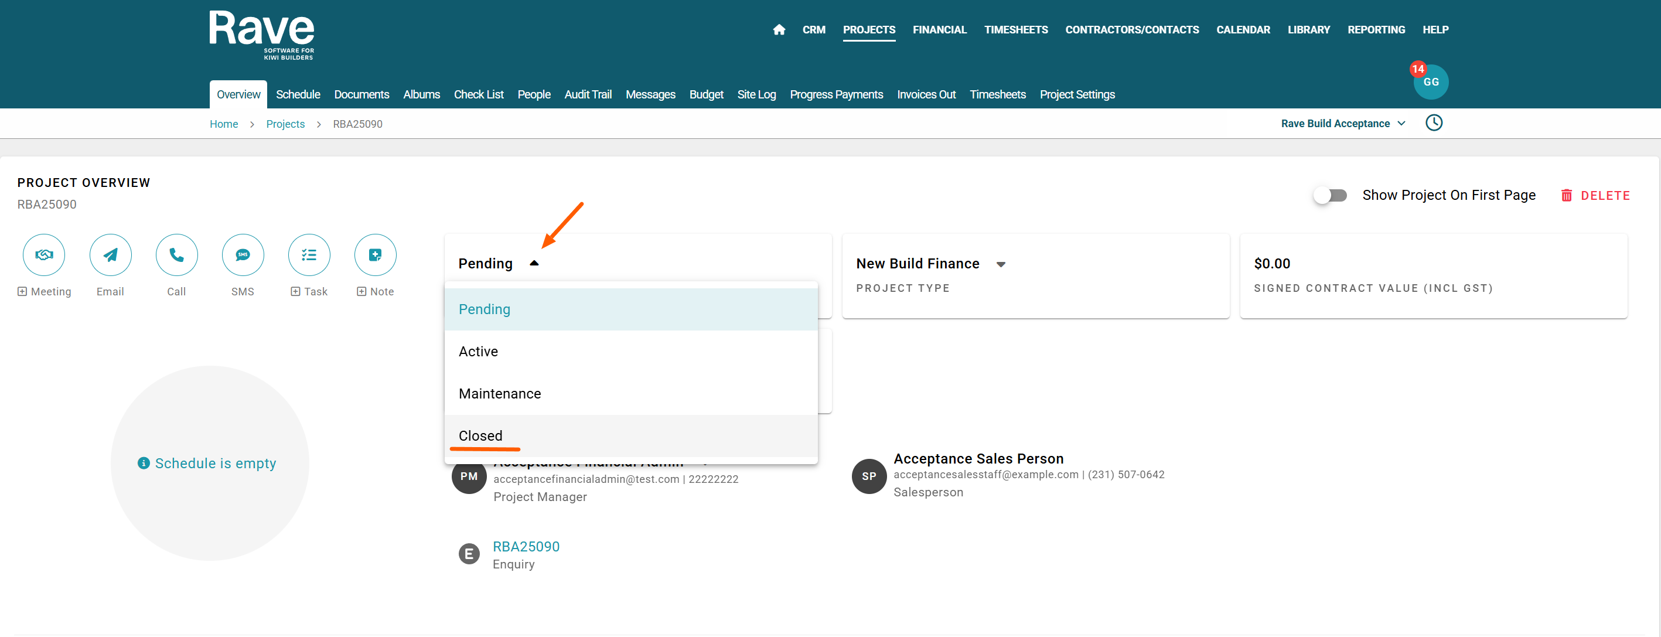The width and height of the screenshot is (1661, 637).
Task: Open the RBA25090 enquiry link
Action: pos(526,547)
